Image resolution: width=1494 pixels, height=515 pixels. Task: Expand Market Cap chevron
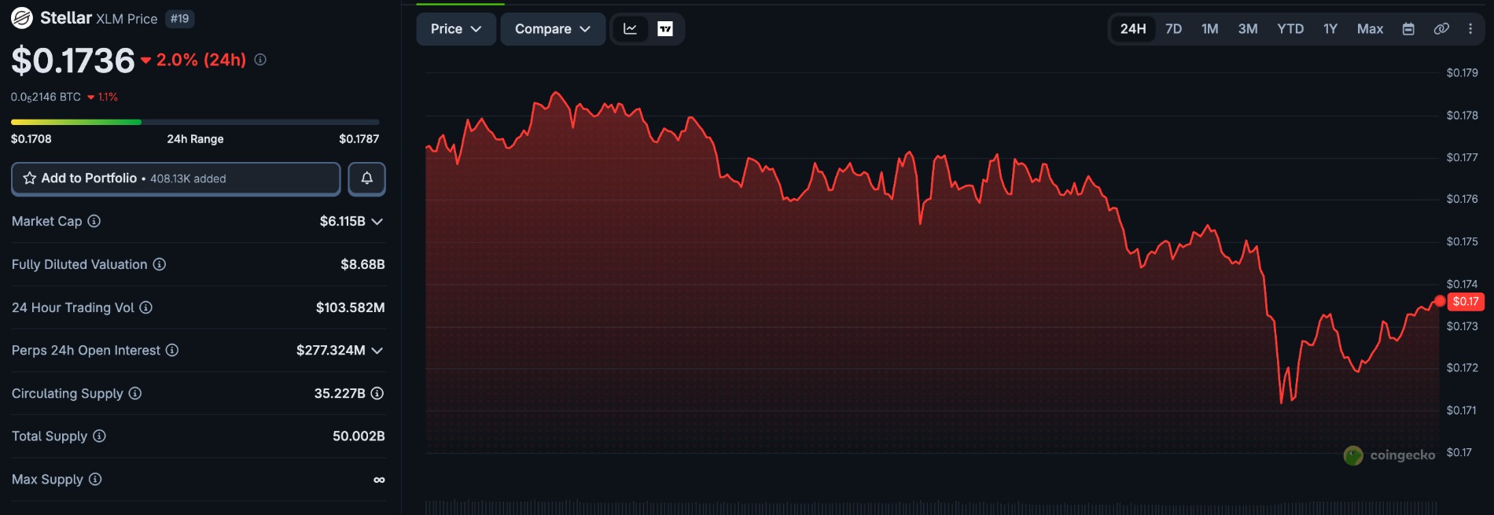click(377, 222)
